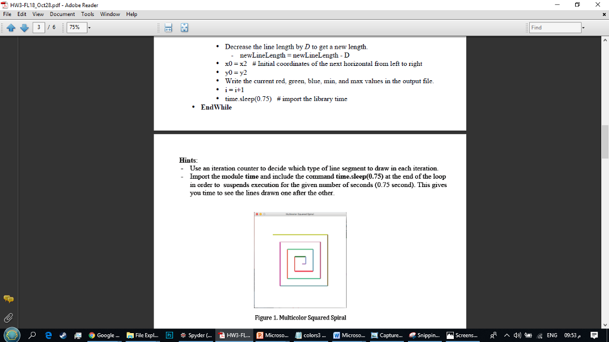
Task: Click inside the Find search box
Action: [x=556, y=27]
